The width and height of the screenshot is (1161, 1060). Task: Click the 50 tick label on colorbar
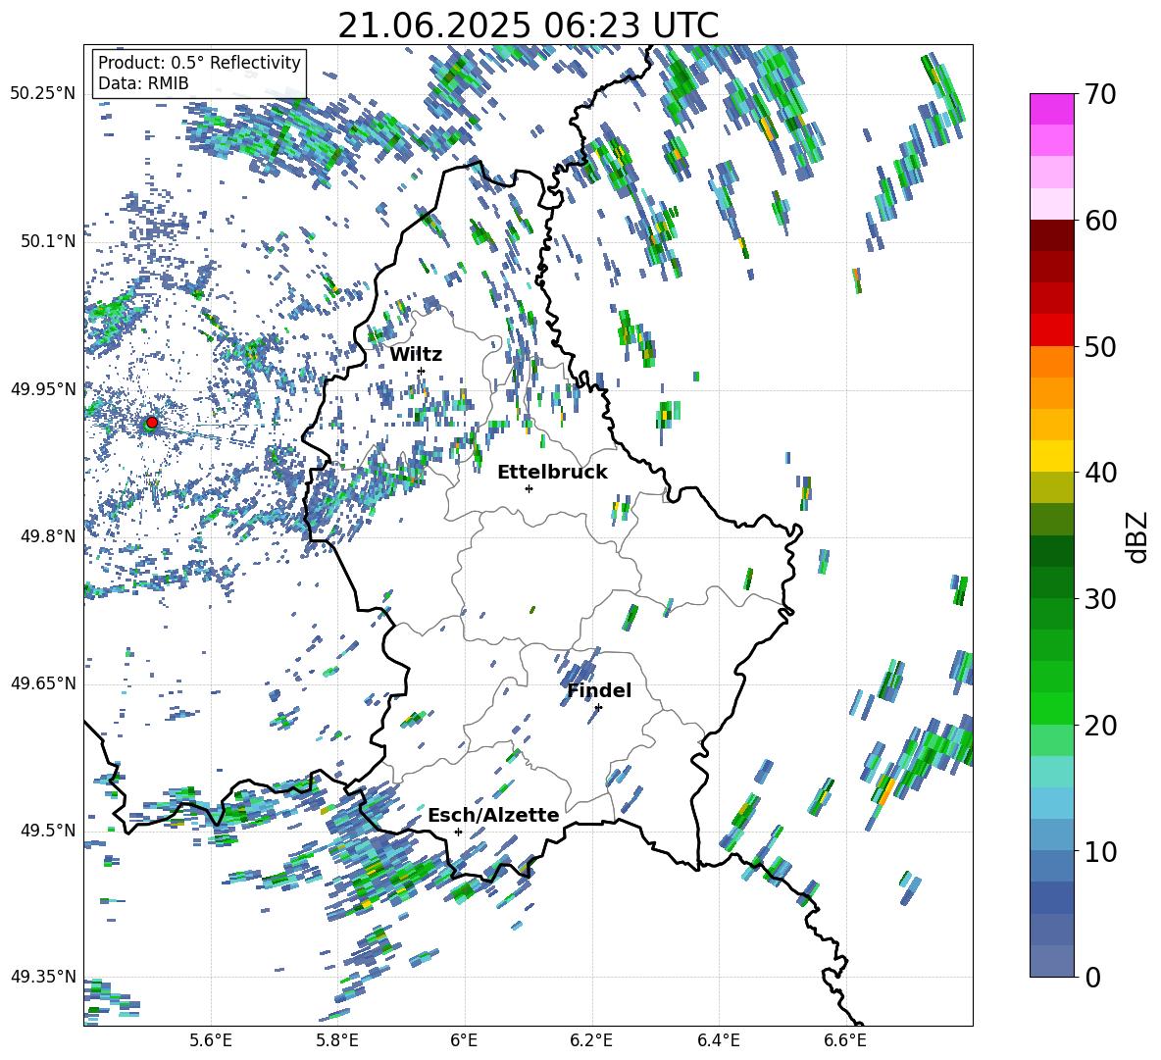tap(1100, 347)
